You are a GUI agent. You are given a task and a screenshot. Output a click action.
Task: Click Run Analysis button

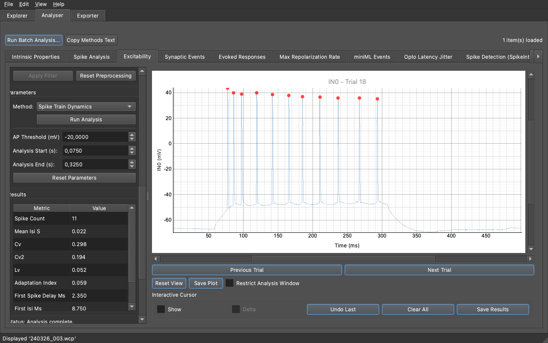[x=86, y=119]
